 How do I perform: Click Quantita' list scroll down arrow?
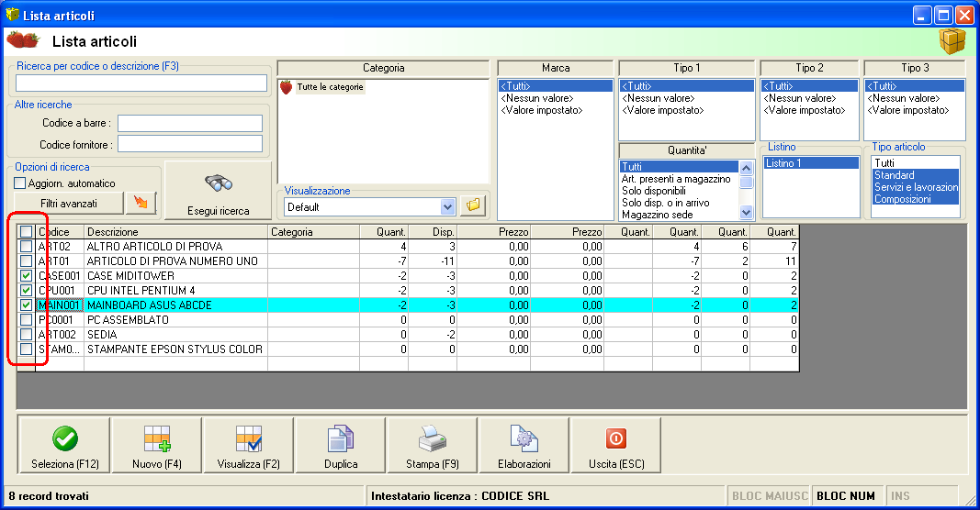pyautogui.click(x=746, y=212)
